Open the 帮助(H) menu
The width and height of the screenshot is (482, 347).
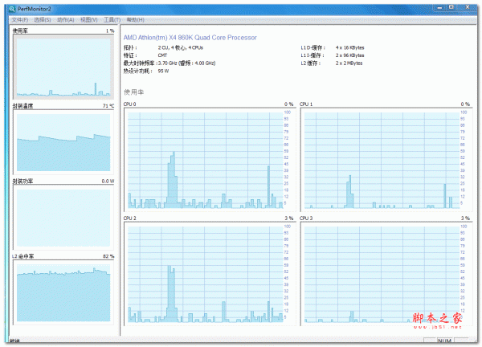pos(135,20)
